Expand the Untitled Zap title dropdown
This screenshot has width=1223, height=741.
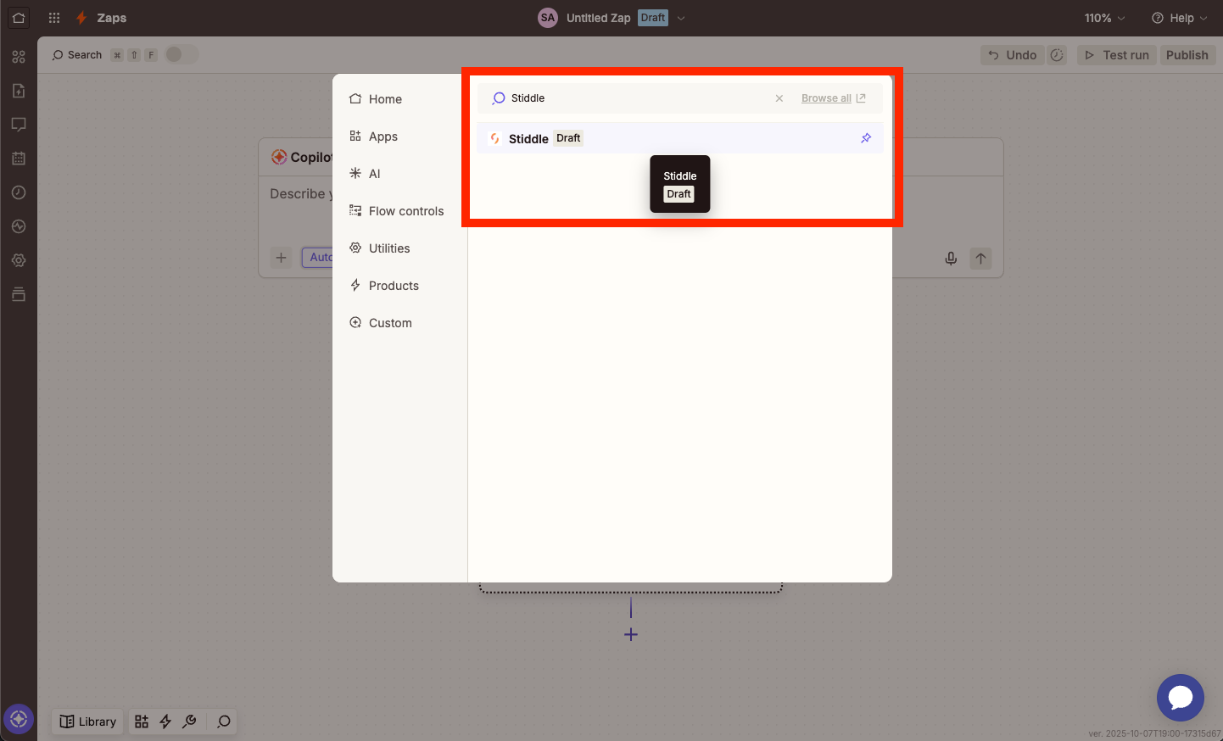click(681, 18)
